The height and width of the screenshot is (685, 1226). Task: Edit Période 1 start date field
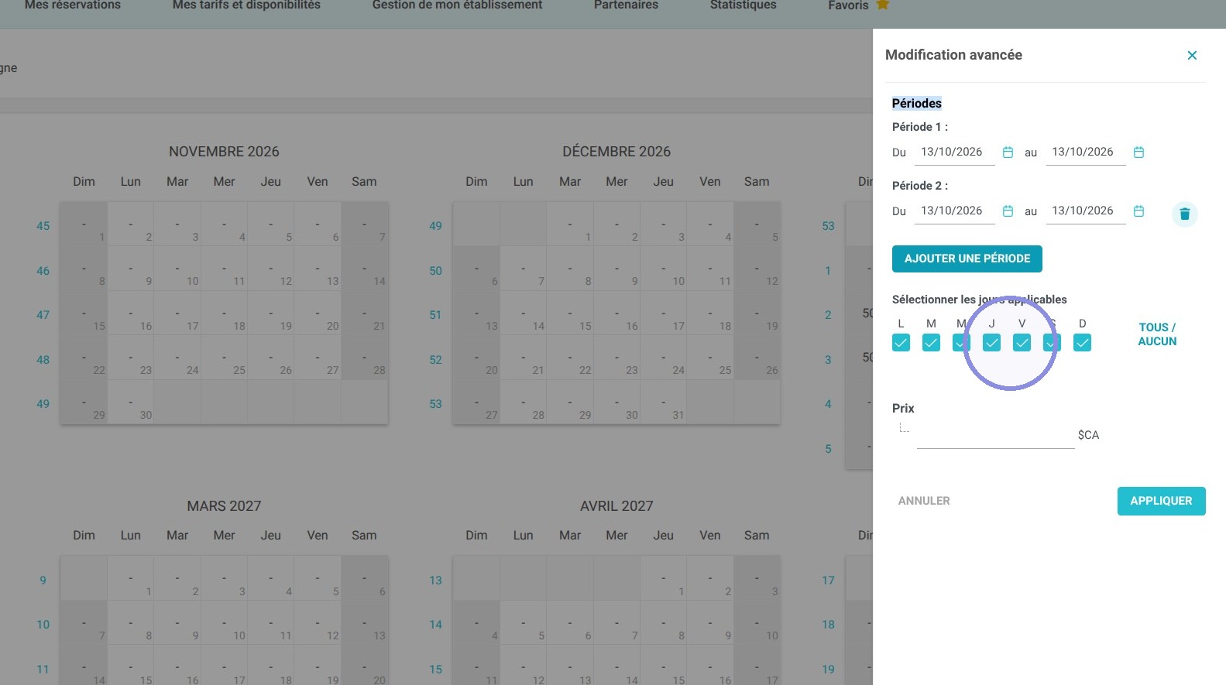coord(954,152)
